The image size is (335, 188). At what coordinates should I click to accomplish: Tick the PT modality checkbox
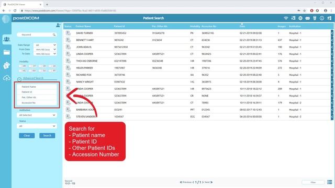52,70
